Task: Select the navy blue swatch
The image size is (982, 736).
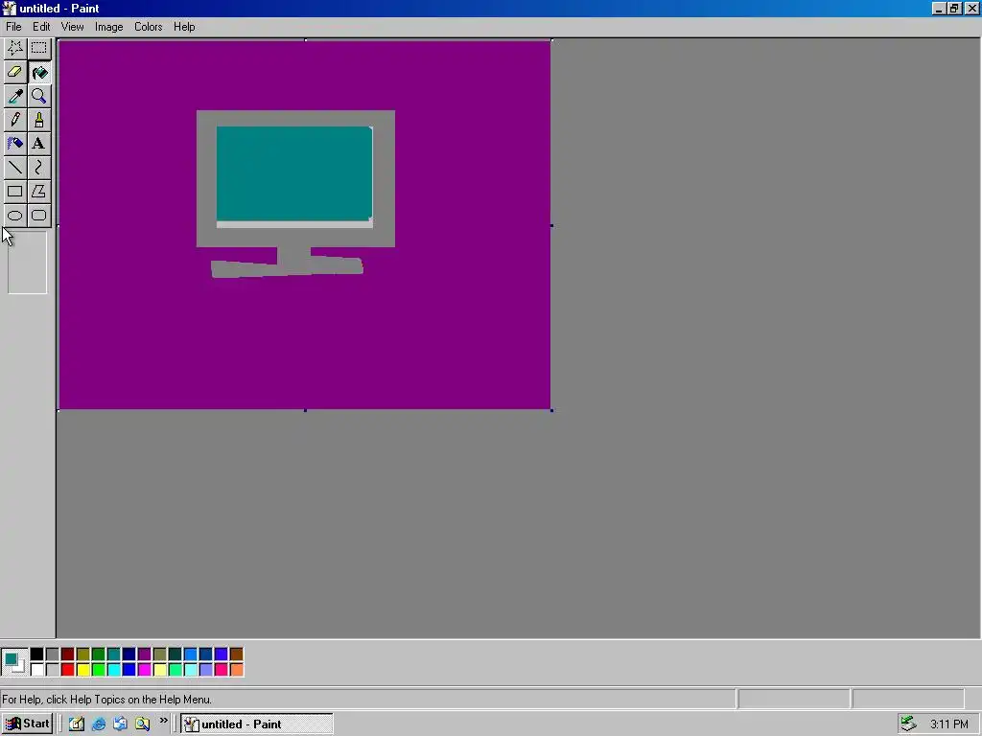Action: [x=129, y=655]
